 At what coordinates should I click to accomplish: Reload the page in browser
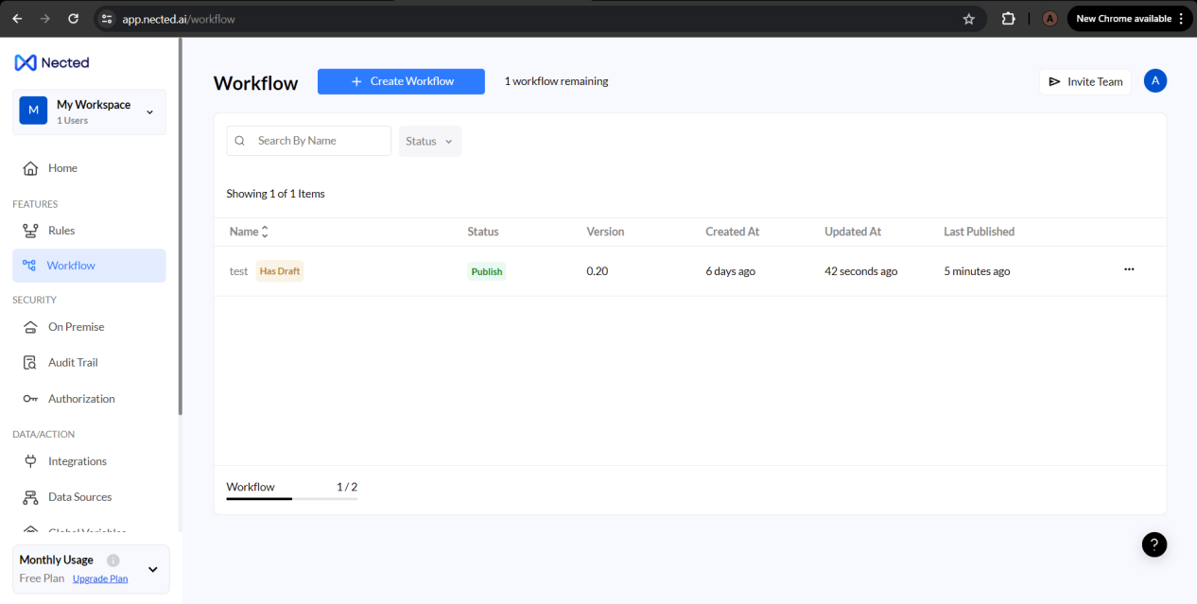pyautogui.click(x=74, y=19)
